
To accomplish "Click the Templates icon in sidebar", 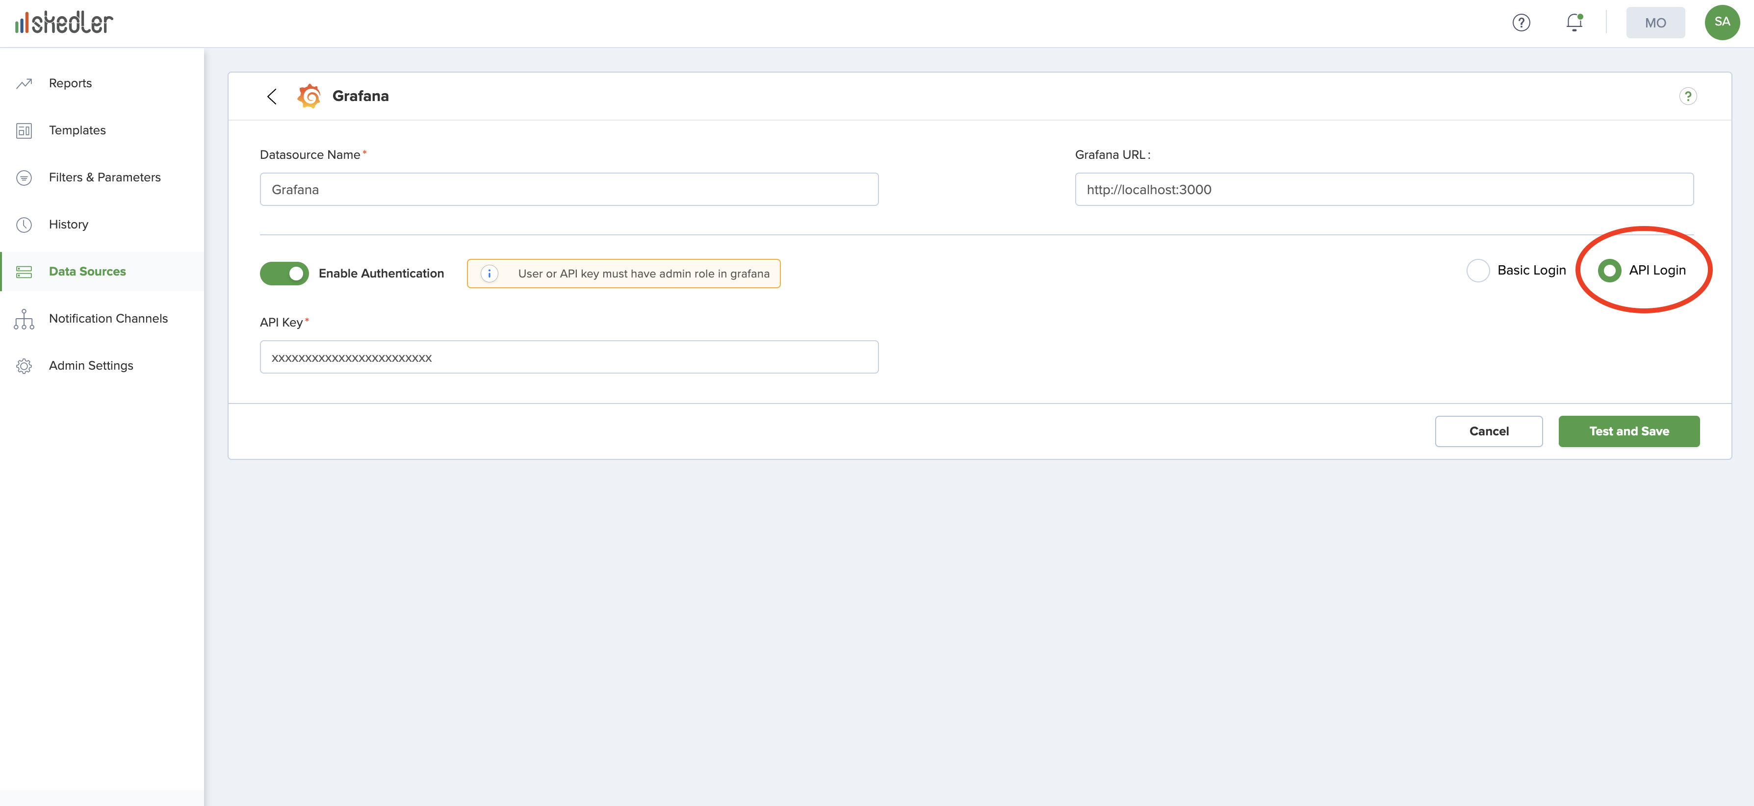I will (x=24, y=130).
